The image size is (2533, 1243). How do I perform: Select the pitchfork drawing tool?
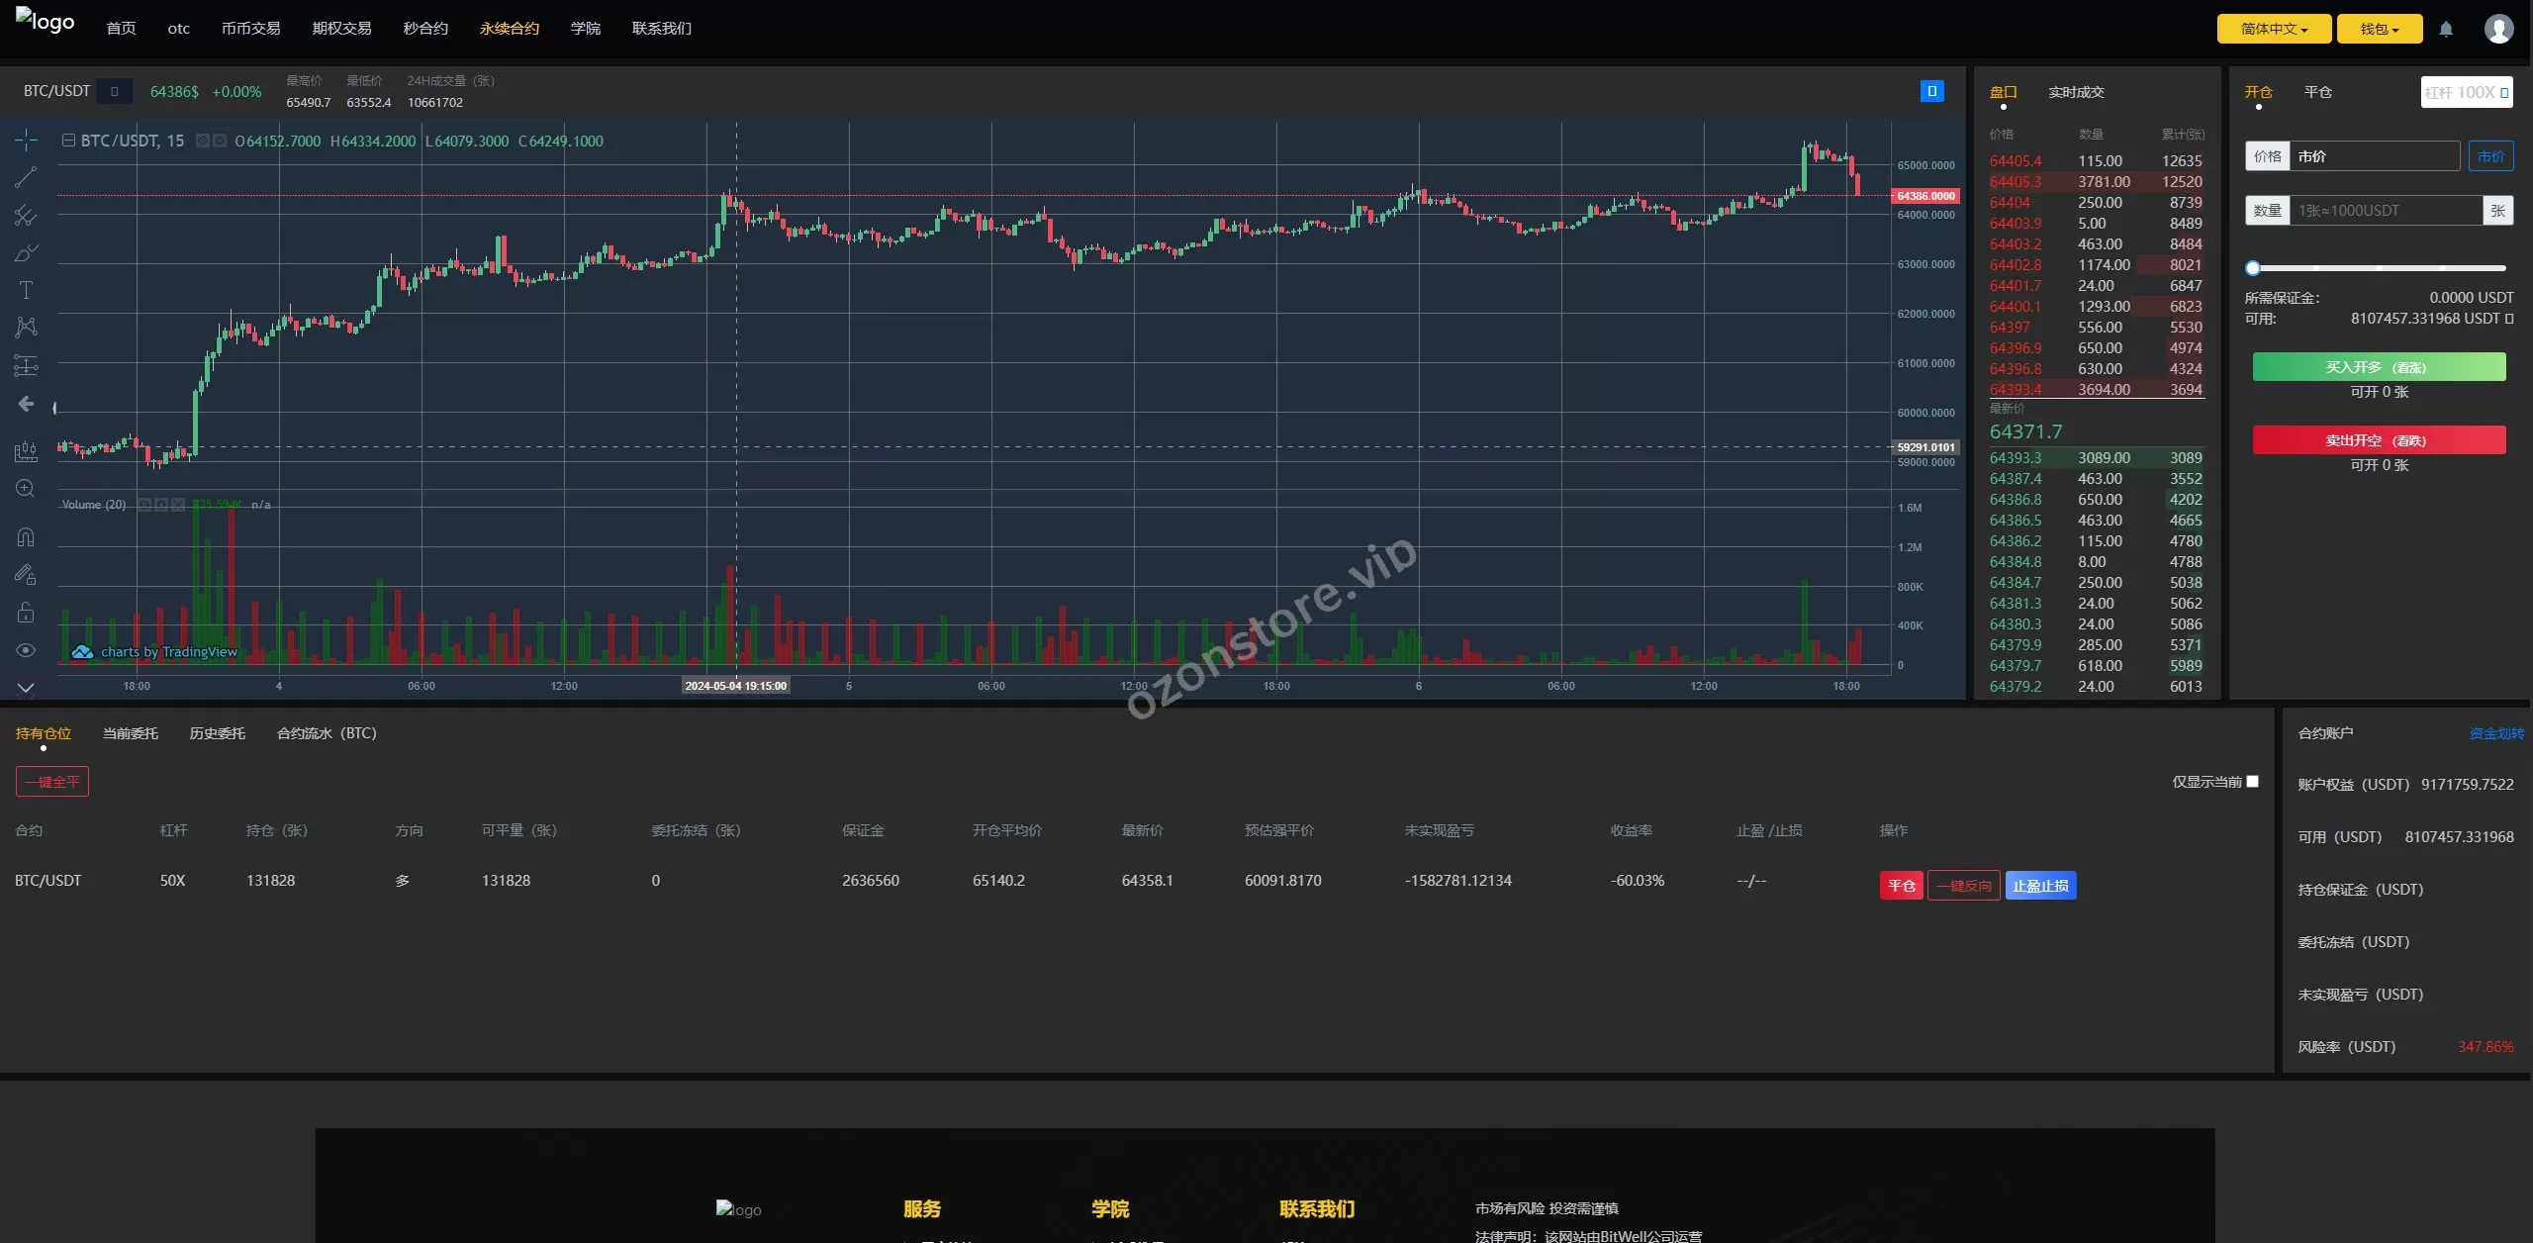[26, 215]
